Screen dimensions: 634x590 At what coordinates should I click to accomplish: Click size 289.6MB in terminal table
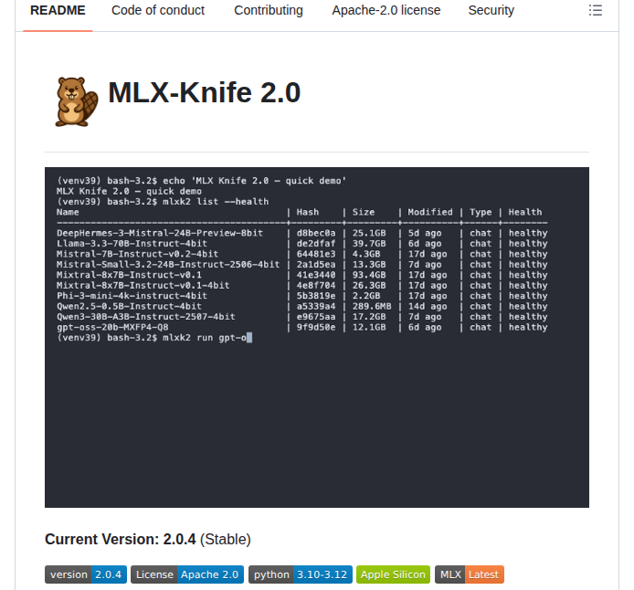coord(372,306)
